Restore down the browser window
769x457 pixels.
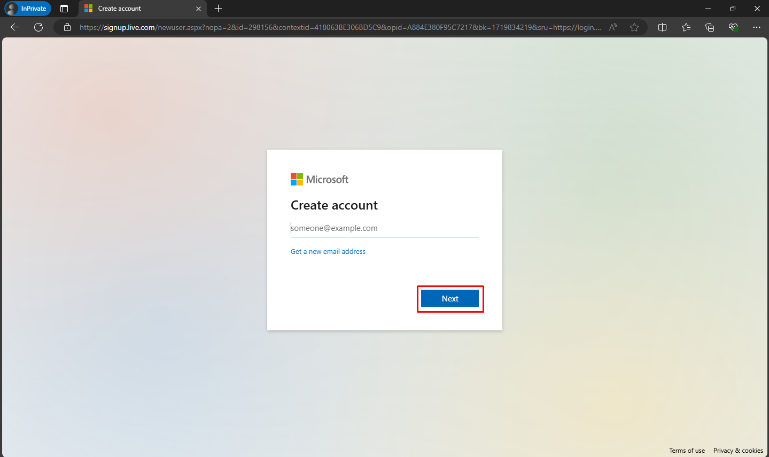point(733,9)
